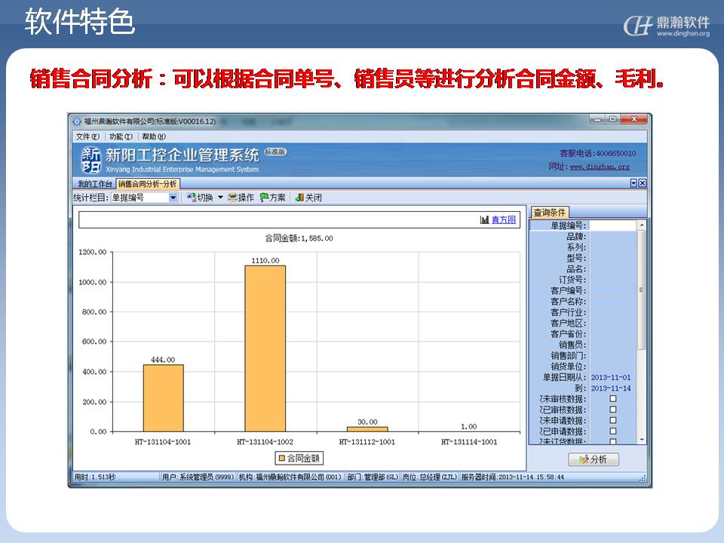This screenshot has width=724, height=543.
Task: Click the status bar entry 岗位:总经理(ZJL)
Action: (430, 477)
